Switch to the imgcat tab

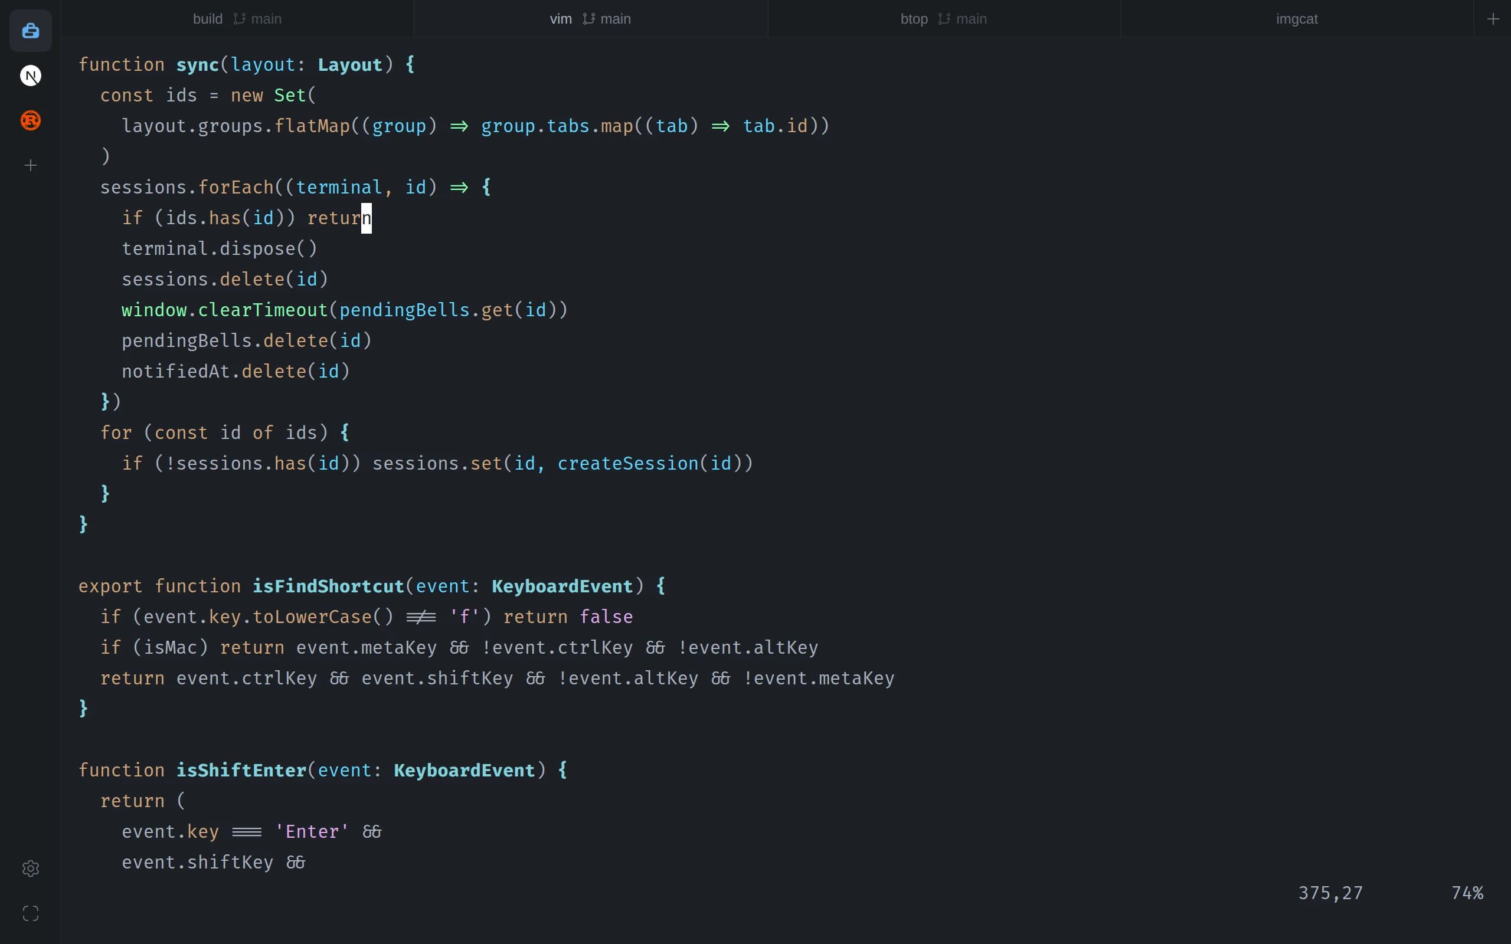1297,19
